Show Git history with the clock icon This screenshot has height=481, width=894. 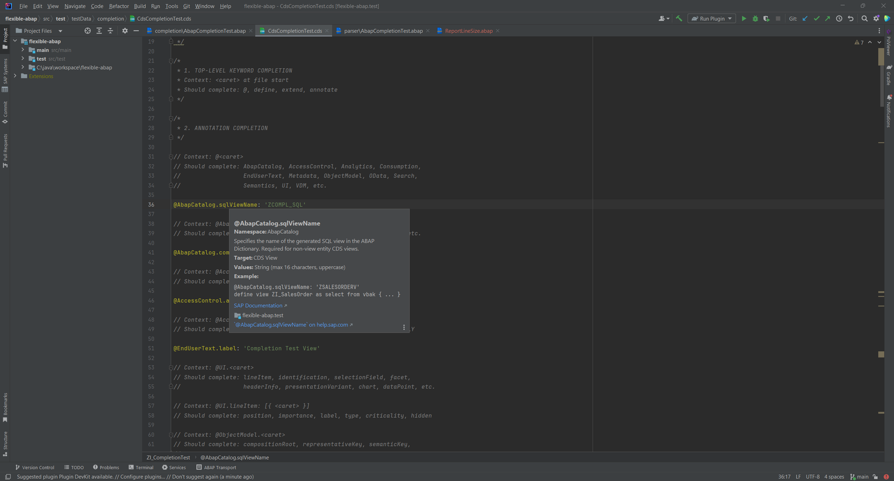[x=839, y=18]
